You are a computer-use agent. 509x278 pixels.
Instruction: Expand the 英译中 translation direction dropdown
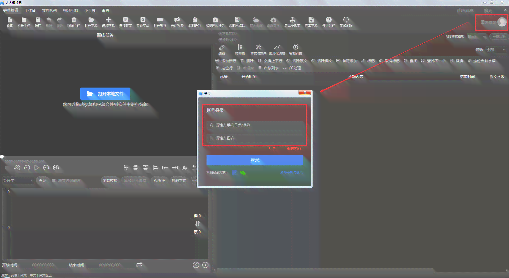(x=18, y=180)
